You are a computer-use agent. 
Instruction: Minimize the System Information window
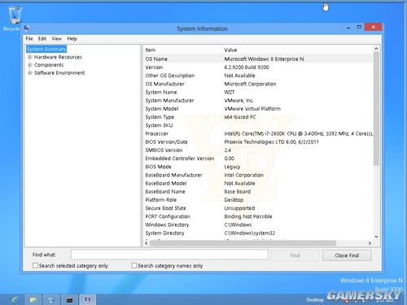[348, 28]
